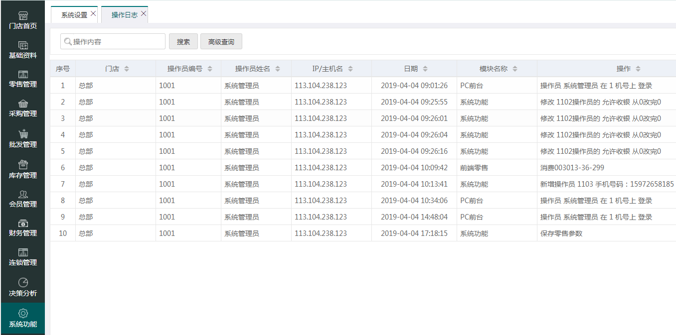676x335 pixels.
Task: Close the 操作日志 tab
Action: [x=144, y=14]
